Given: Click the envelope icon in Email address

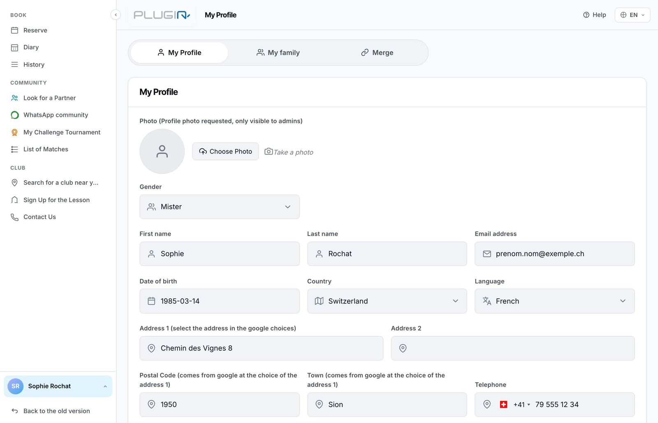Looking at the screenshot, I should click(487, 254).
